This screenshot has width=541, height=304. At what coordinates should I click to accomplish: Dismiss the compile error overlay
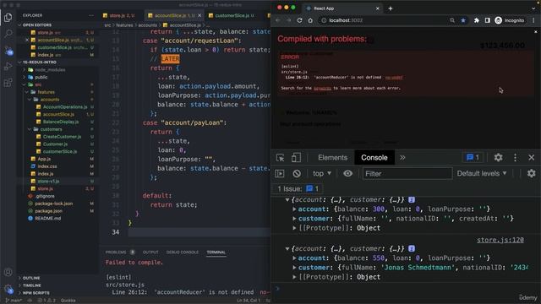[x=535, y=32]
